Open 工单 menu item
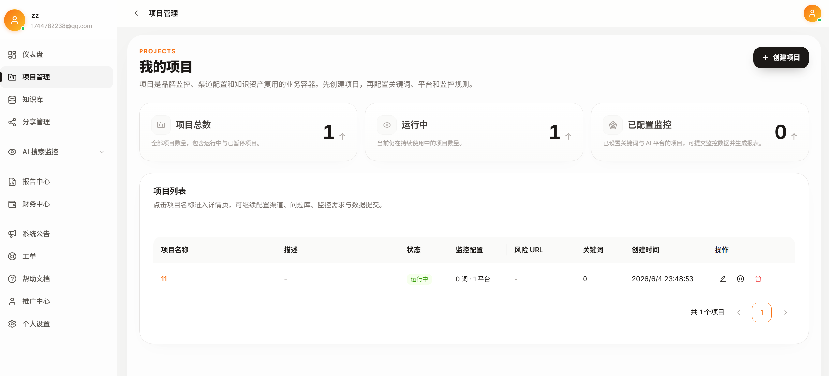The image size is (829, 376). (x=57, y=257)
